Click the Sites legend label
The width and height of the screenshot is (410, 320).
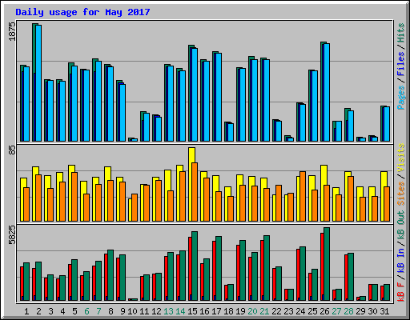pyautogui.click(x=401, y=194)
